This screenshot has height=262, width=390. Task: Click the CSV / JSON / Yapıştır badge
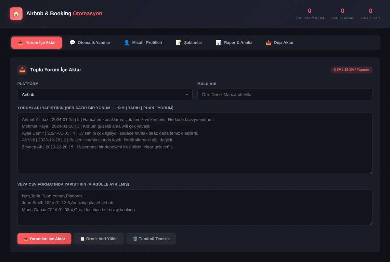(x=352, y=70)
